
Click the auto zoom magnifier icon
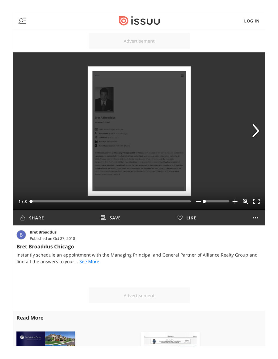click(246, 201)
